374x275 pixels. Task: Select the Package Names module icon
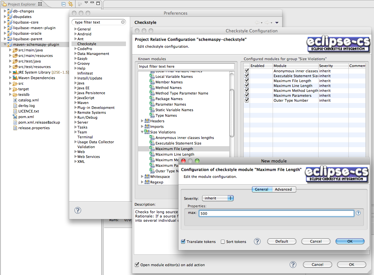pyautogui.click(x=152, y=99)
